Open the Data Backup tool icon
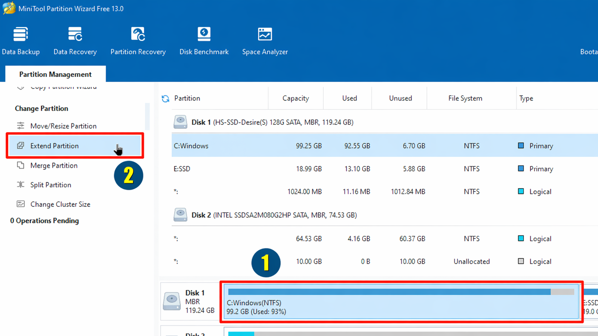The image size is (598, 336). click(21, 34)
